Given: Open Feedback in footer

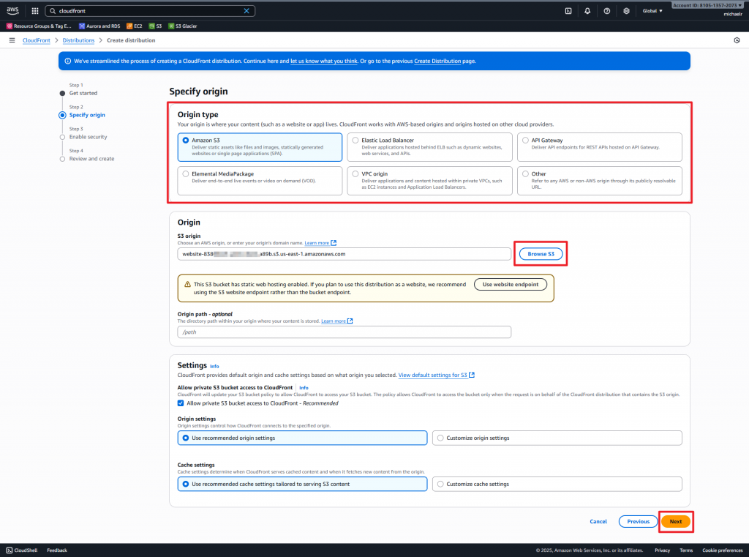Looking at the screenshot, I should tap(57, 550).
